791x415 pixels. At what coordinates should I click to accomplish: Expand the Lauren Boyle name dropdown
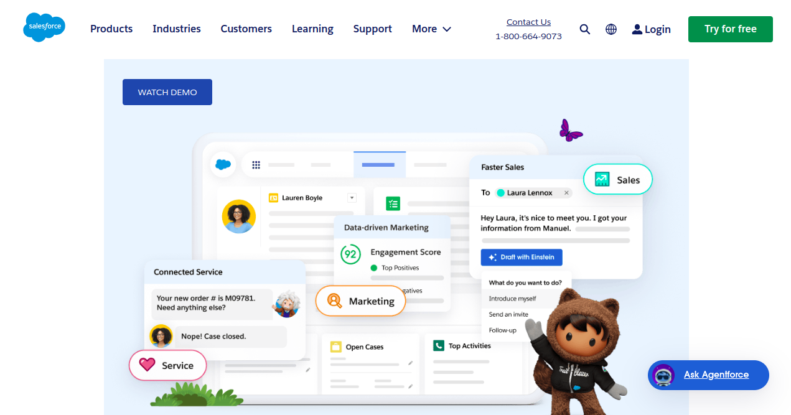351,197
